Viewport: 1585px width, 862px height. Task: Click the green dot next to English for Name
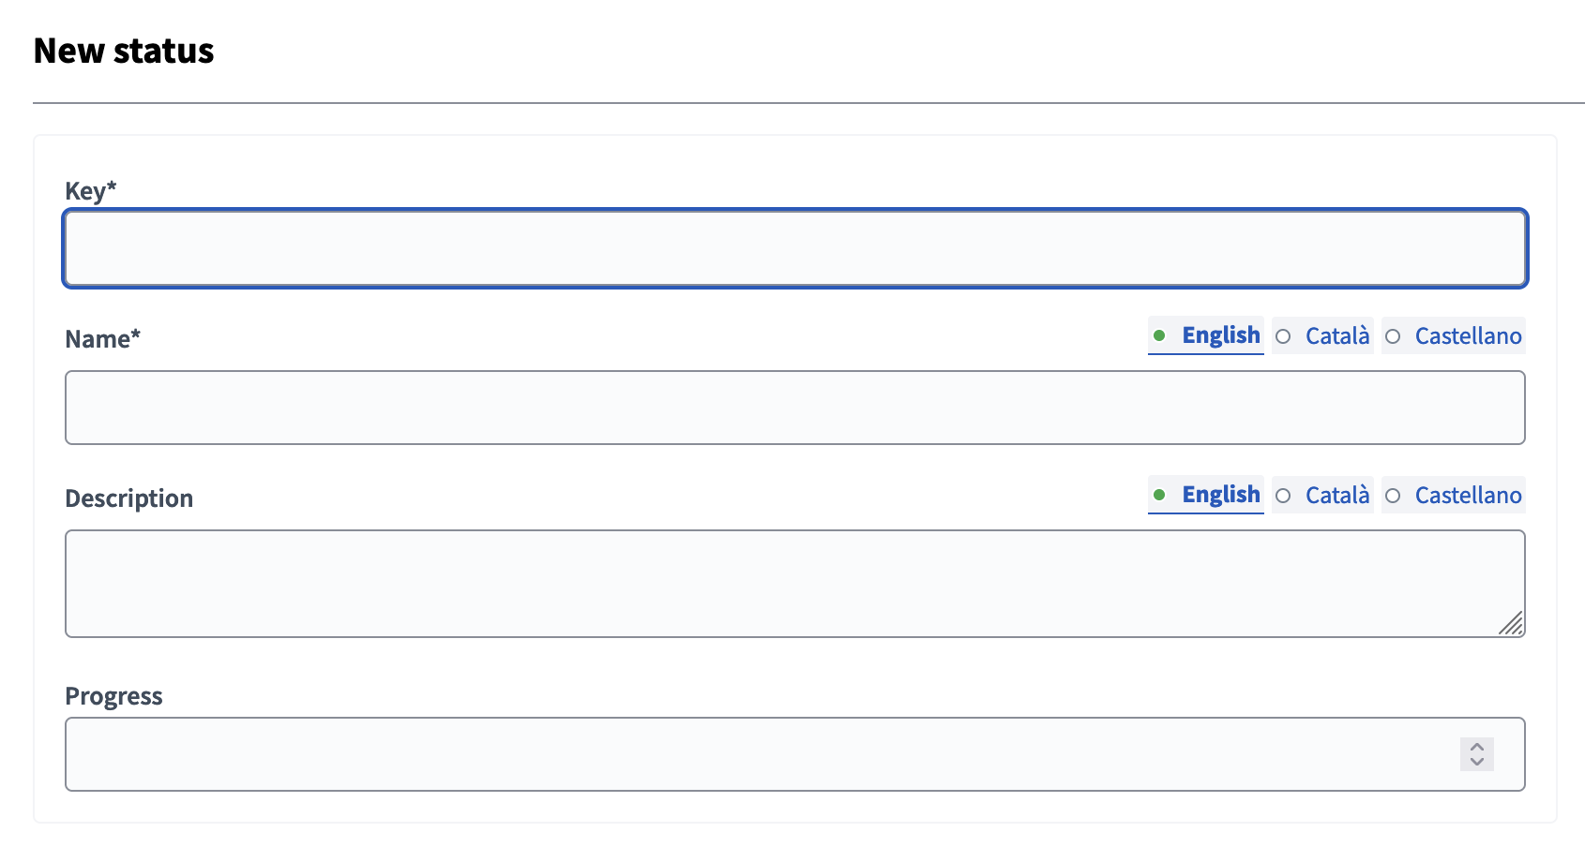[1161, 334]
